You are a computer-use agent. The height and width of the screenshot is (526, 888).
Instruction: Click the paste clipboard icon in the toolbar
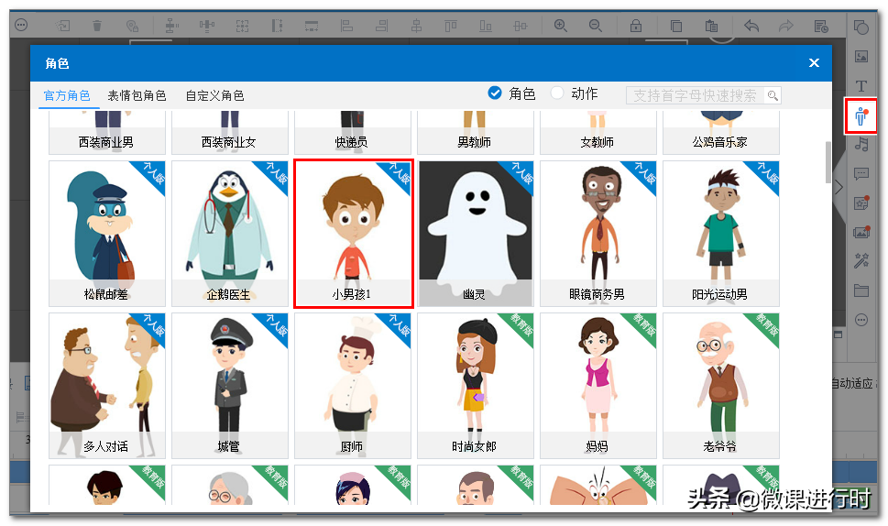(711, 26)
